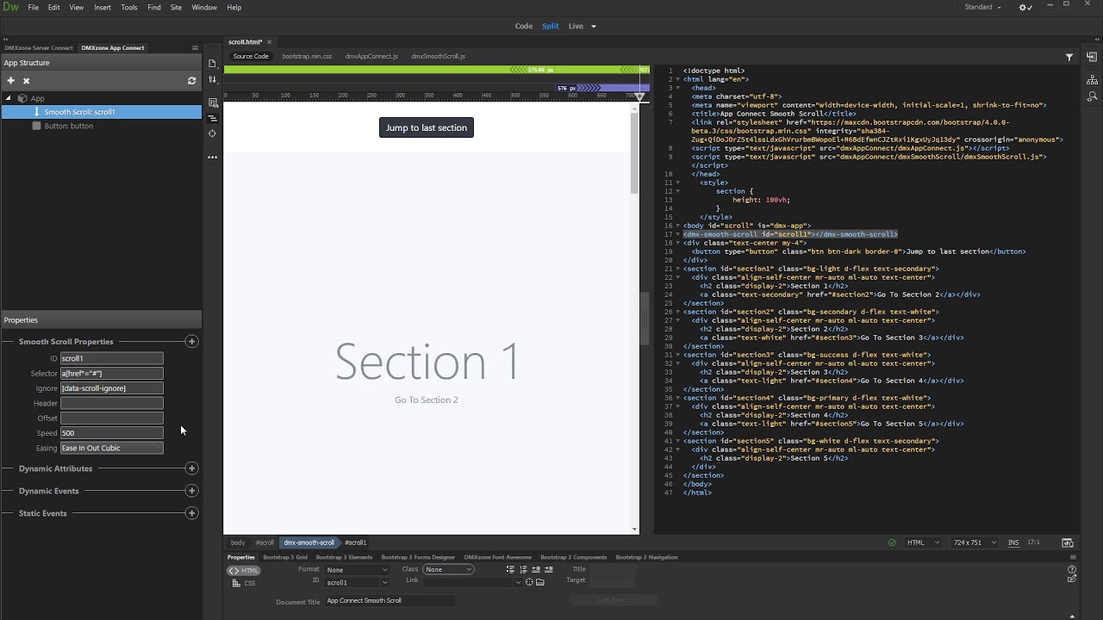Viewport: 1103px width, 620px height.
Task: Toggle INS insert mode in status bar
Action: tap(1013, 542)
